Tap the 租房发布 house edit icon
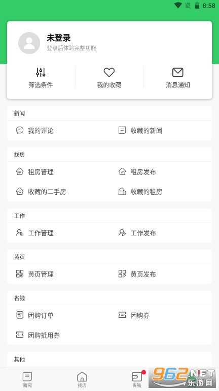Screen dimensions: 219x391 [122, 171]
